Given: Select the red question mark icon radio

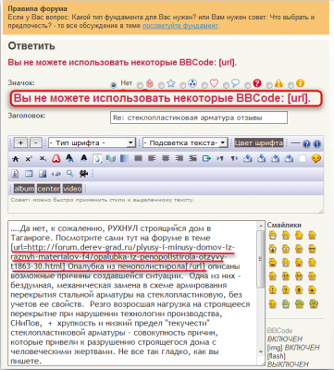Looking at the screenshot, I should (x=247, y=84).
